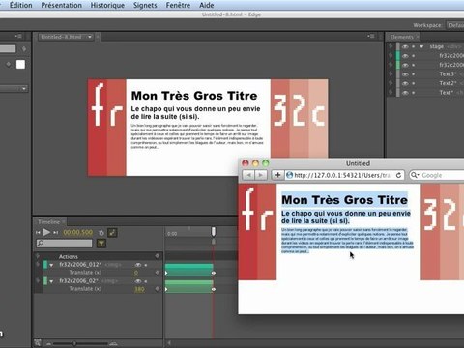464x348 pixels.
Task: Hide fr32c2006_012 layer in the timeline
Action: (x=138, y=265)
